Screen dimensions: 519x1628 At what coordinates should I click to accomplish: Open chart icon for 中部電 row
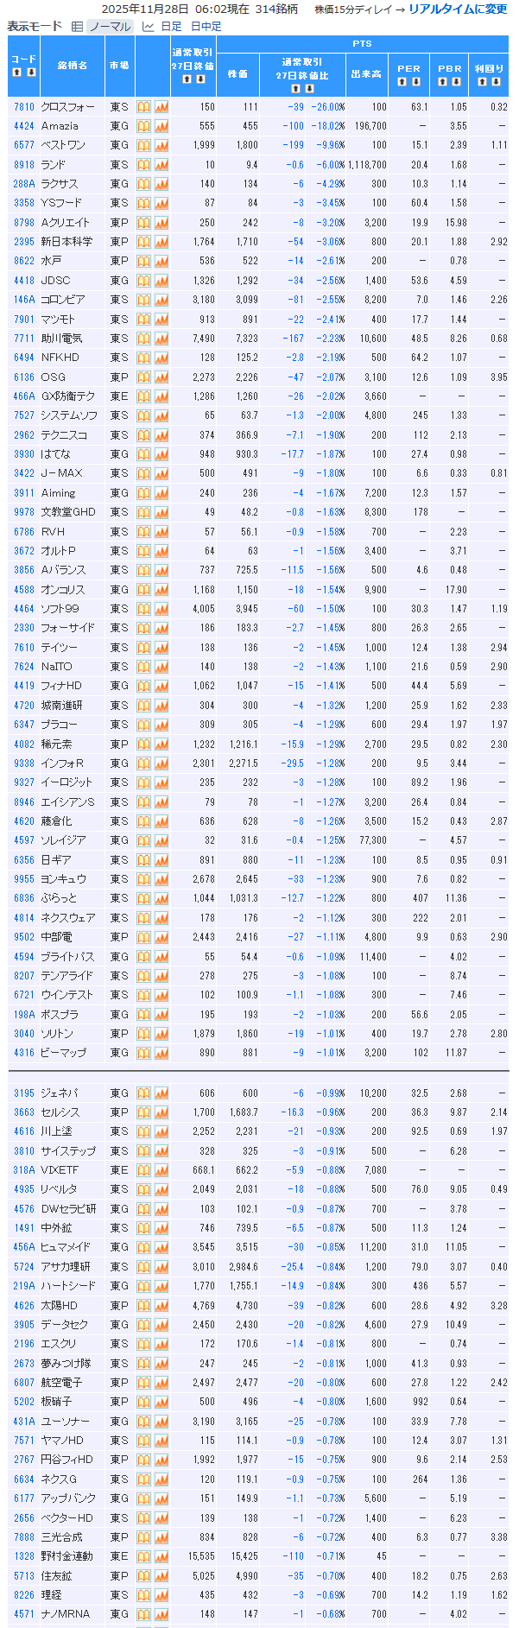point(161,937)
